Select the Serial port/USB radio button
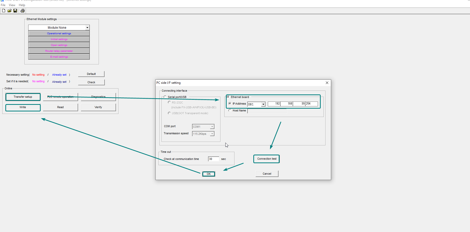Image resolution: width=470 pixels, height=232 pixels. coord(165,97)
